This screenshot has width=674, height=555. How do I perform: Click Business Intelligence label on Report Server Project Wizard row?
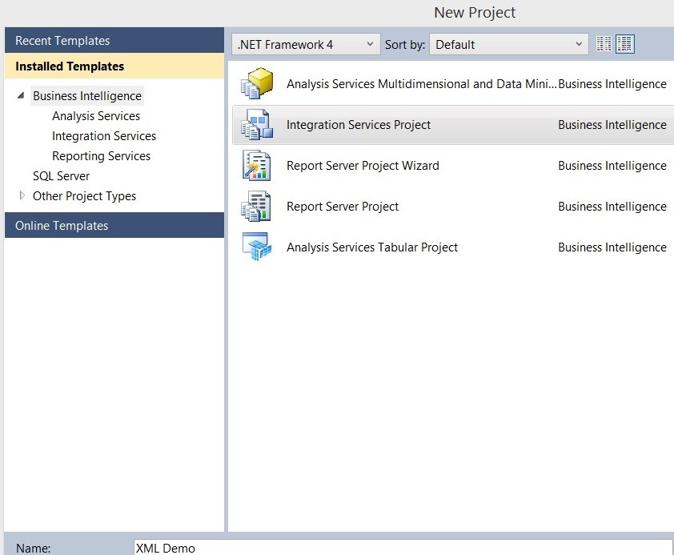[x=612, y=166]
